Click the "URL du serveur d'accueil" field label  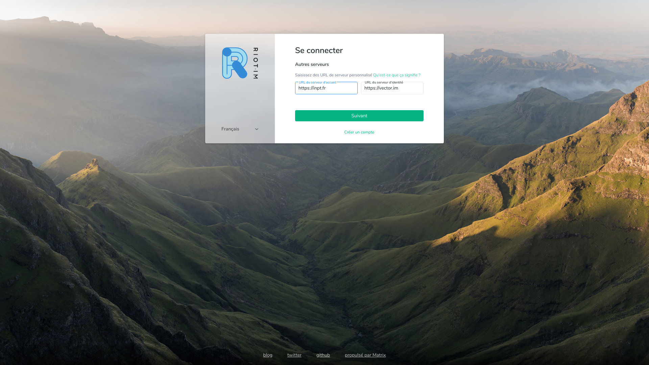(x=317, y=82)
